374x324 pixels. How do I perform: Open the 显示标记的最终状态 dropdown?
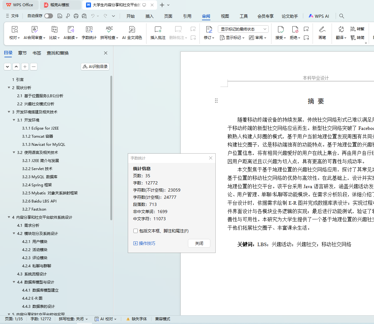click(x=243, y=29)
